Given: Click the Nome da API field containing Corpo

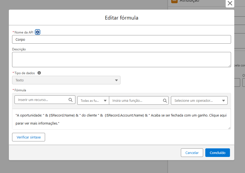Looking at the screenshot, I should 121,39.
